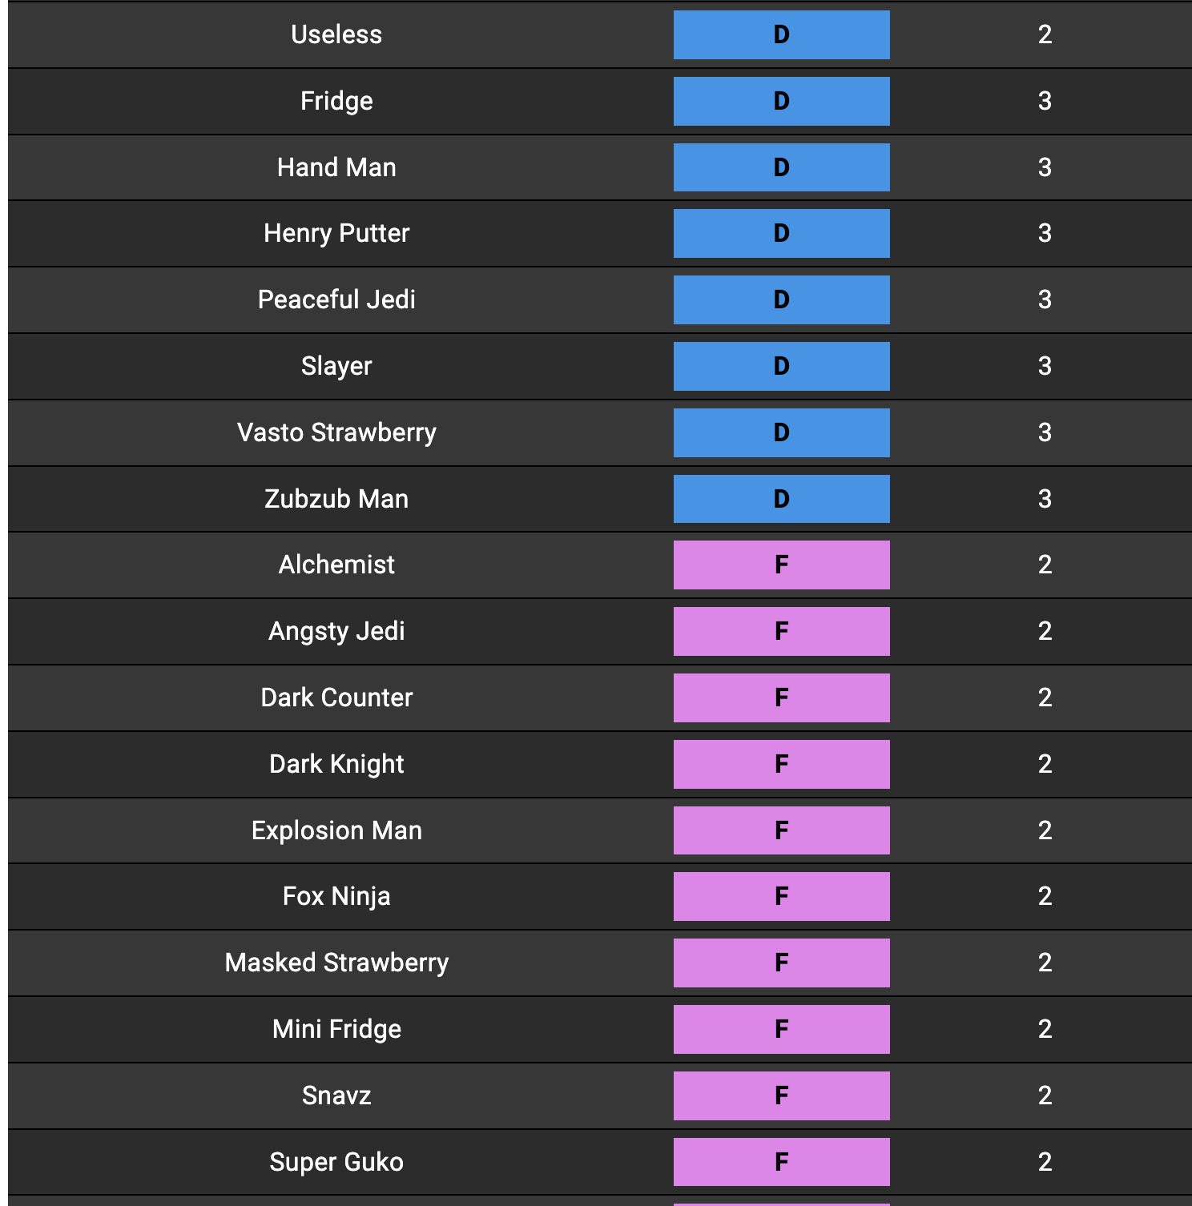Select the Fridge row name
1192x1206 pixels.
click(x=336, y=101)
